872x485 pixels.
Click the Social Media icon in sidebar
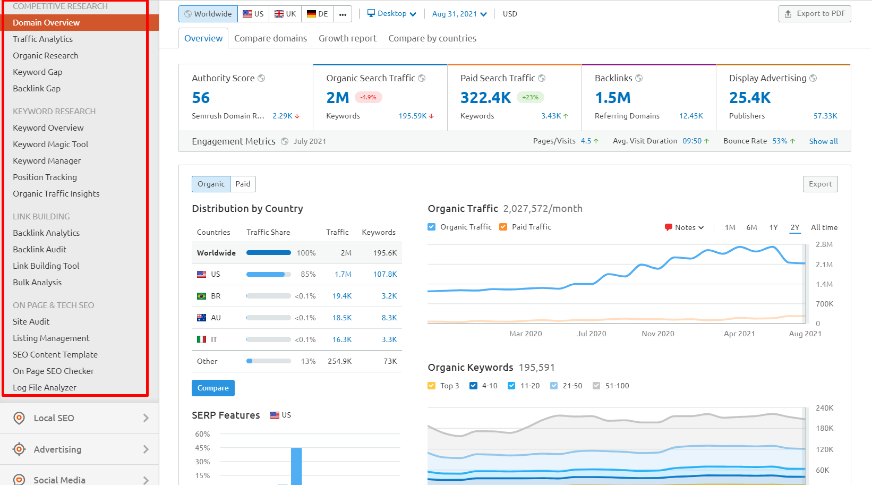[19, 479]
